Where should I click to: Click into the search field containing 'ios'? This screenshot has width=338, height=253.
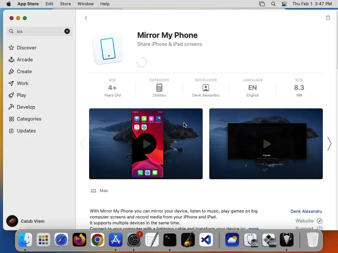pyautogui.click(x=39, y=31)
